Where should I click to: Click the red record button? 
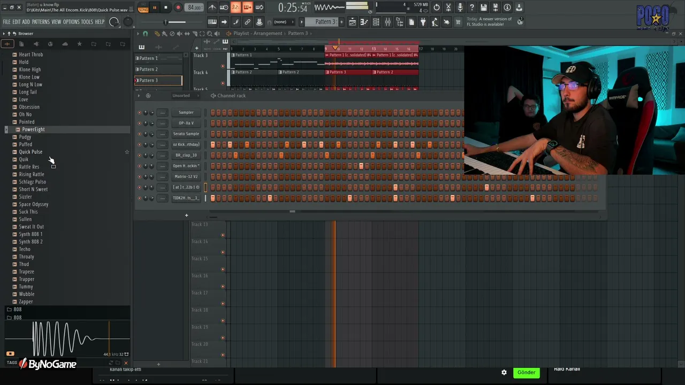[178, 7]
